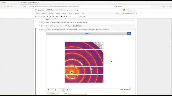Open the Édition menu
172x96 pixels.
(44, 14)
